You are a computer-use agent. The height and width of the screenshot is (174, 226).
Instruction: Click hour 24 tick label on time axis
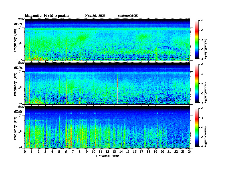click(190, 152)
